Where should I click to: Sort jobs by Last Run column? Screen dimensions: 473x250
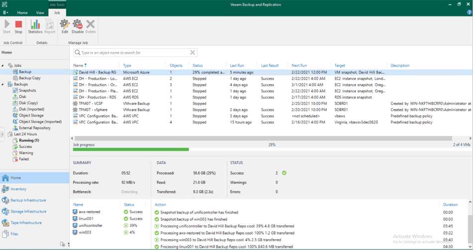(x=237, y=65)
